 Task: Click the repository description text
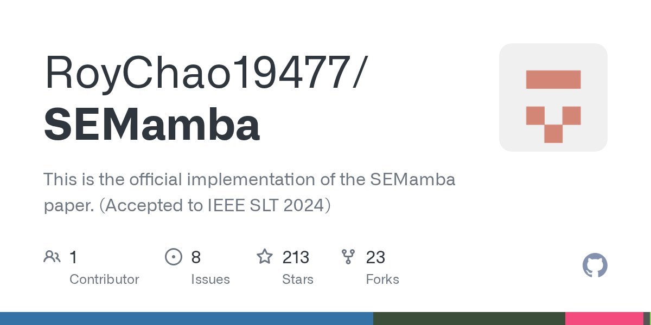tap(249, 192)
